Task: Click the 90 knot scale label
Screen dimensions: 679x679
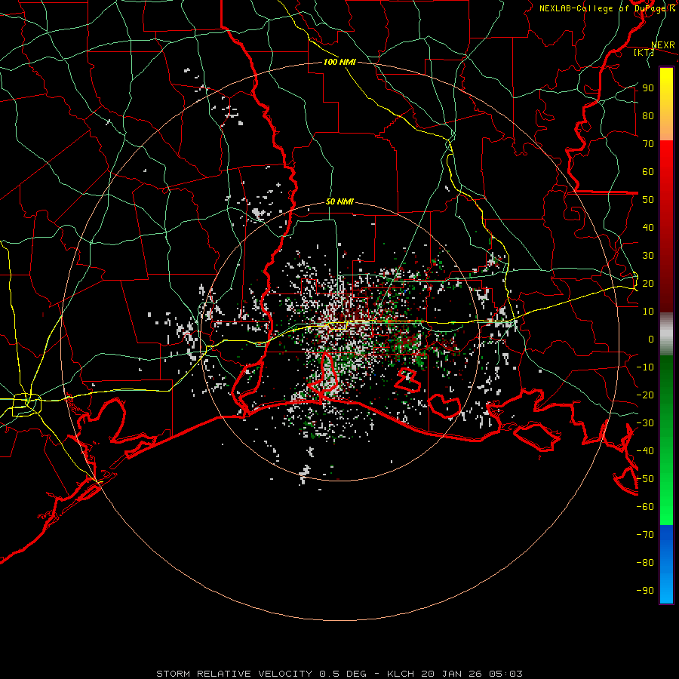Action: click(x=648, y=88)
